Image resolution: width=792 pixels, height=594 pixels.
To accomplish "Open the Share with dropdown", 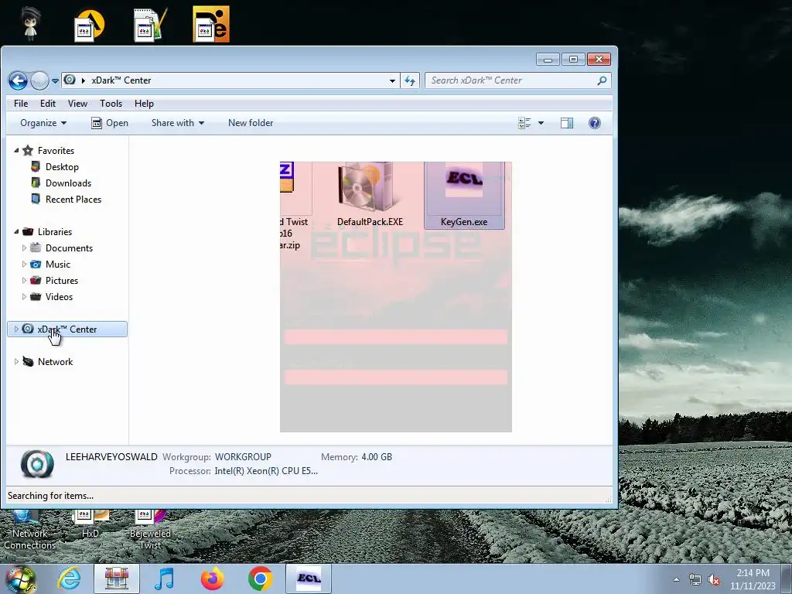I will [x=177, y=123].
